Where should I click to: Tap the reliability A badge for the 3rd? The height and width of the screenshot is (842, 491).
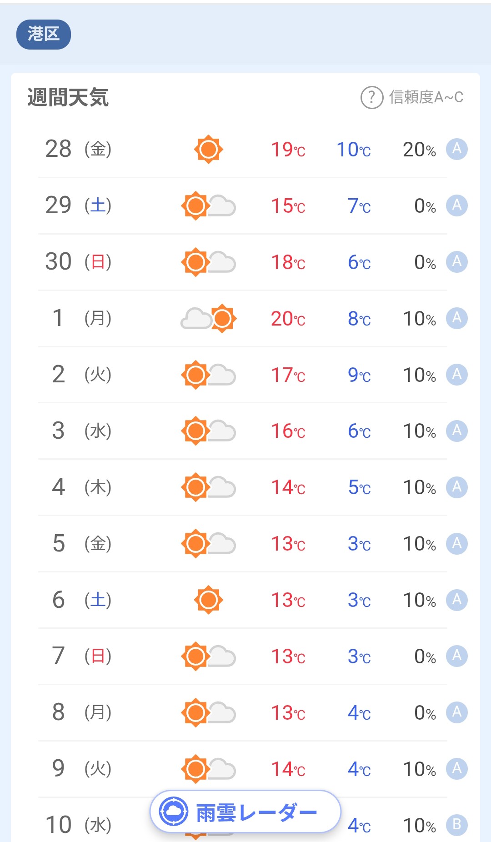456,430
